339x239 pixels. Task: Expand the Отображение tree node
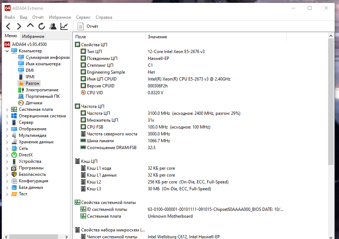(x=7, y=129)
